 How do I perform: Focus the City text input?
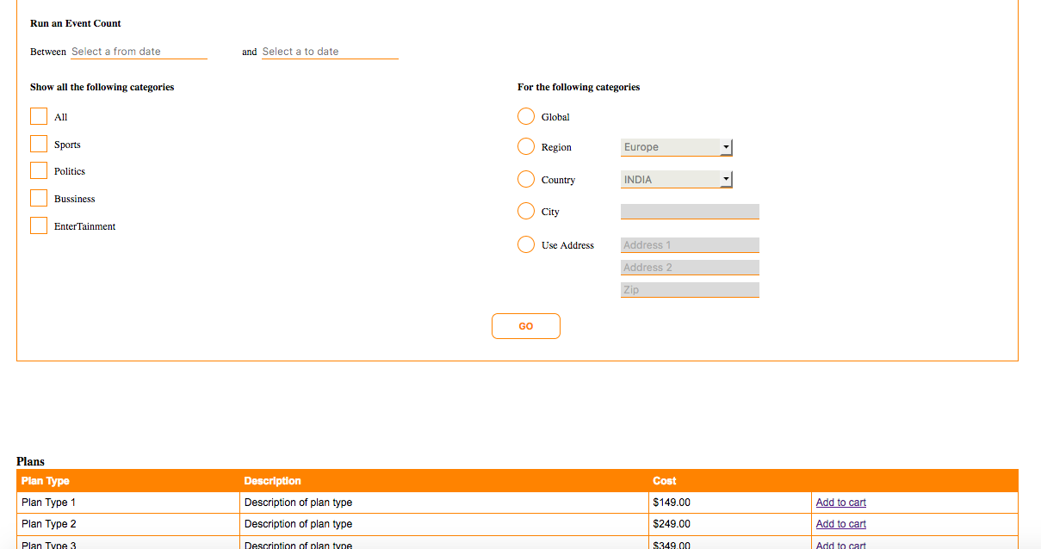pos(690,212)
